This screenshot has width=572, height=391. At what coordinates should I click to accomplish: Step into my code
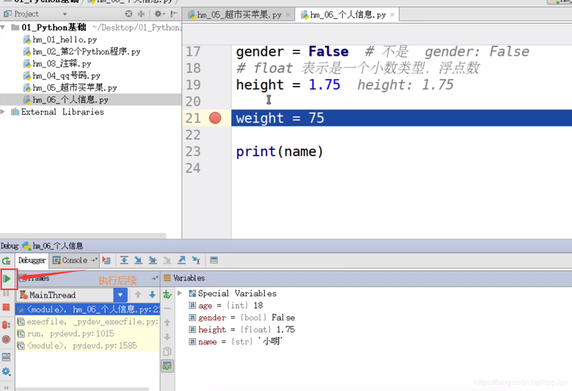pos(153,260)
